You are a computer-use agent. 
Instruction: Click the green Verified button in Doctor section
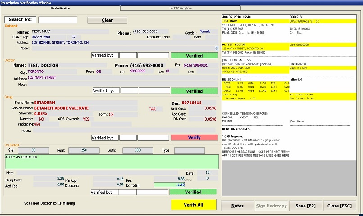[x=194, y=91]
